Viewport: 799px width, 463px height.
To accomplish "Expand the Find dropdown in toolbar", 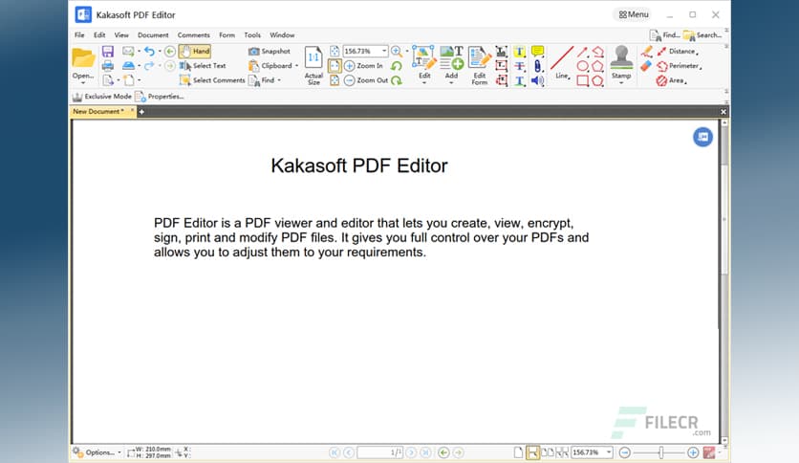I will click(x=279, y=80).
